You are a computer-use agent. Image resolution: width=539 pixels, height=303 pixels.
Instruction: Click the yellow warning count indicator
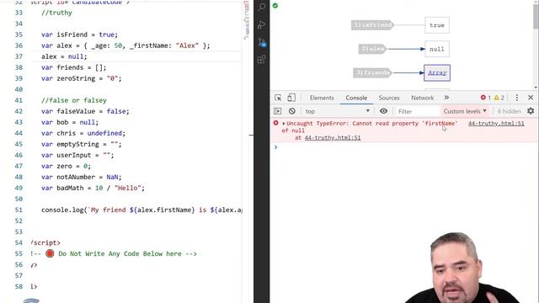click(499, 98)
